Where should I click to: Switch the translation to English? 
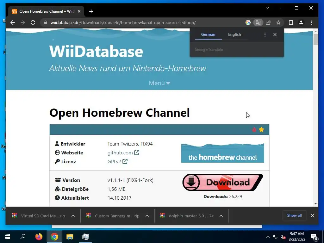click(234, 34)
